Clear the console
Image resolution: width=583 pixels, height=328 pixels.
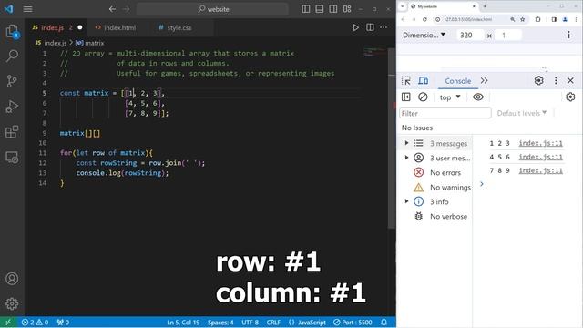click(x=423, y=97)
